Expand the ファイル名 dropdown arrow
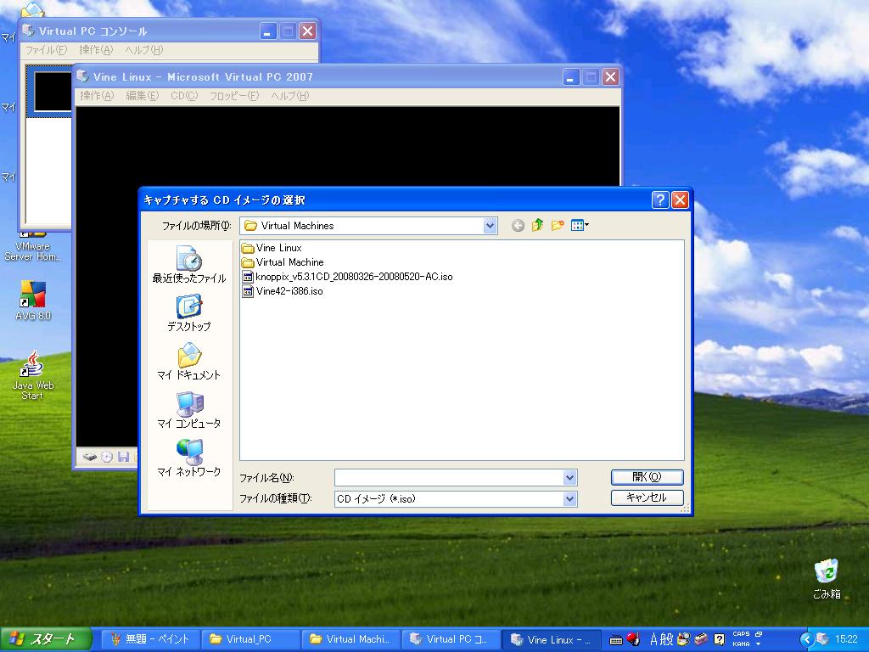The width and height of the screenshot is (869, 652). click(569, 477)
